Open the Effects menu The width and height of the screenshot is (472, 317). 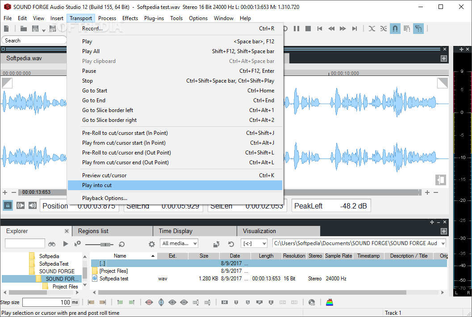coord(130,18)
